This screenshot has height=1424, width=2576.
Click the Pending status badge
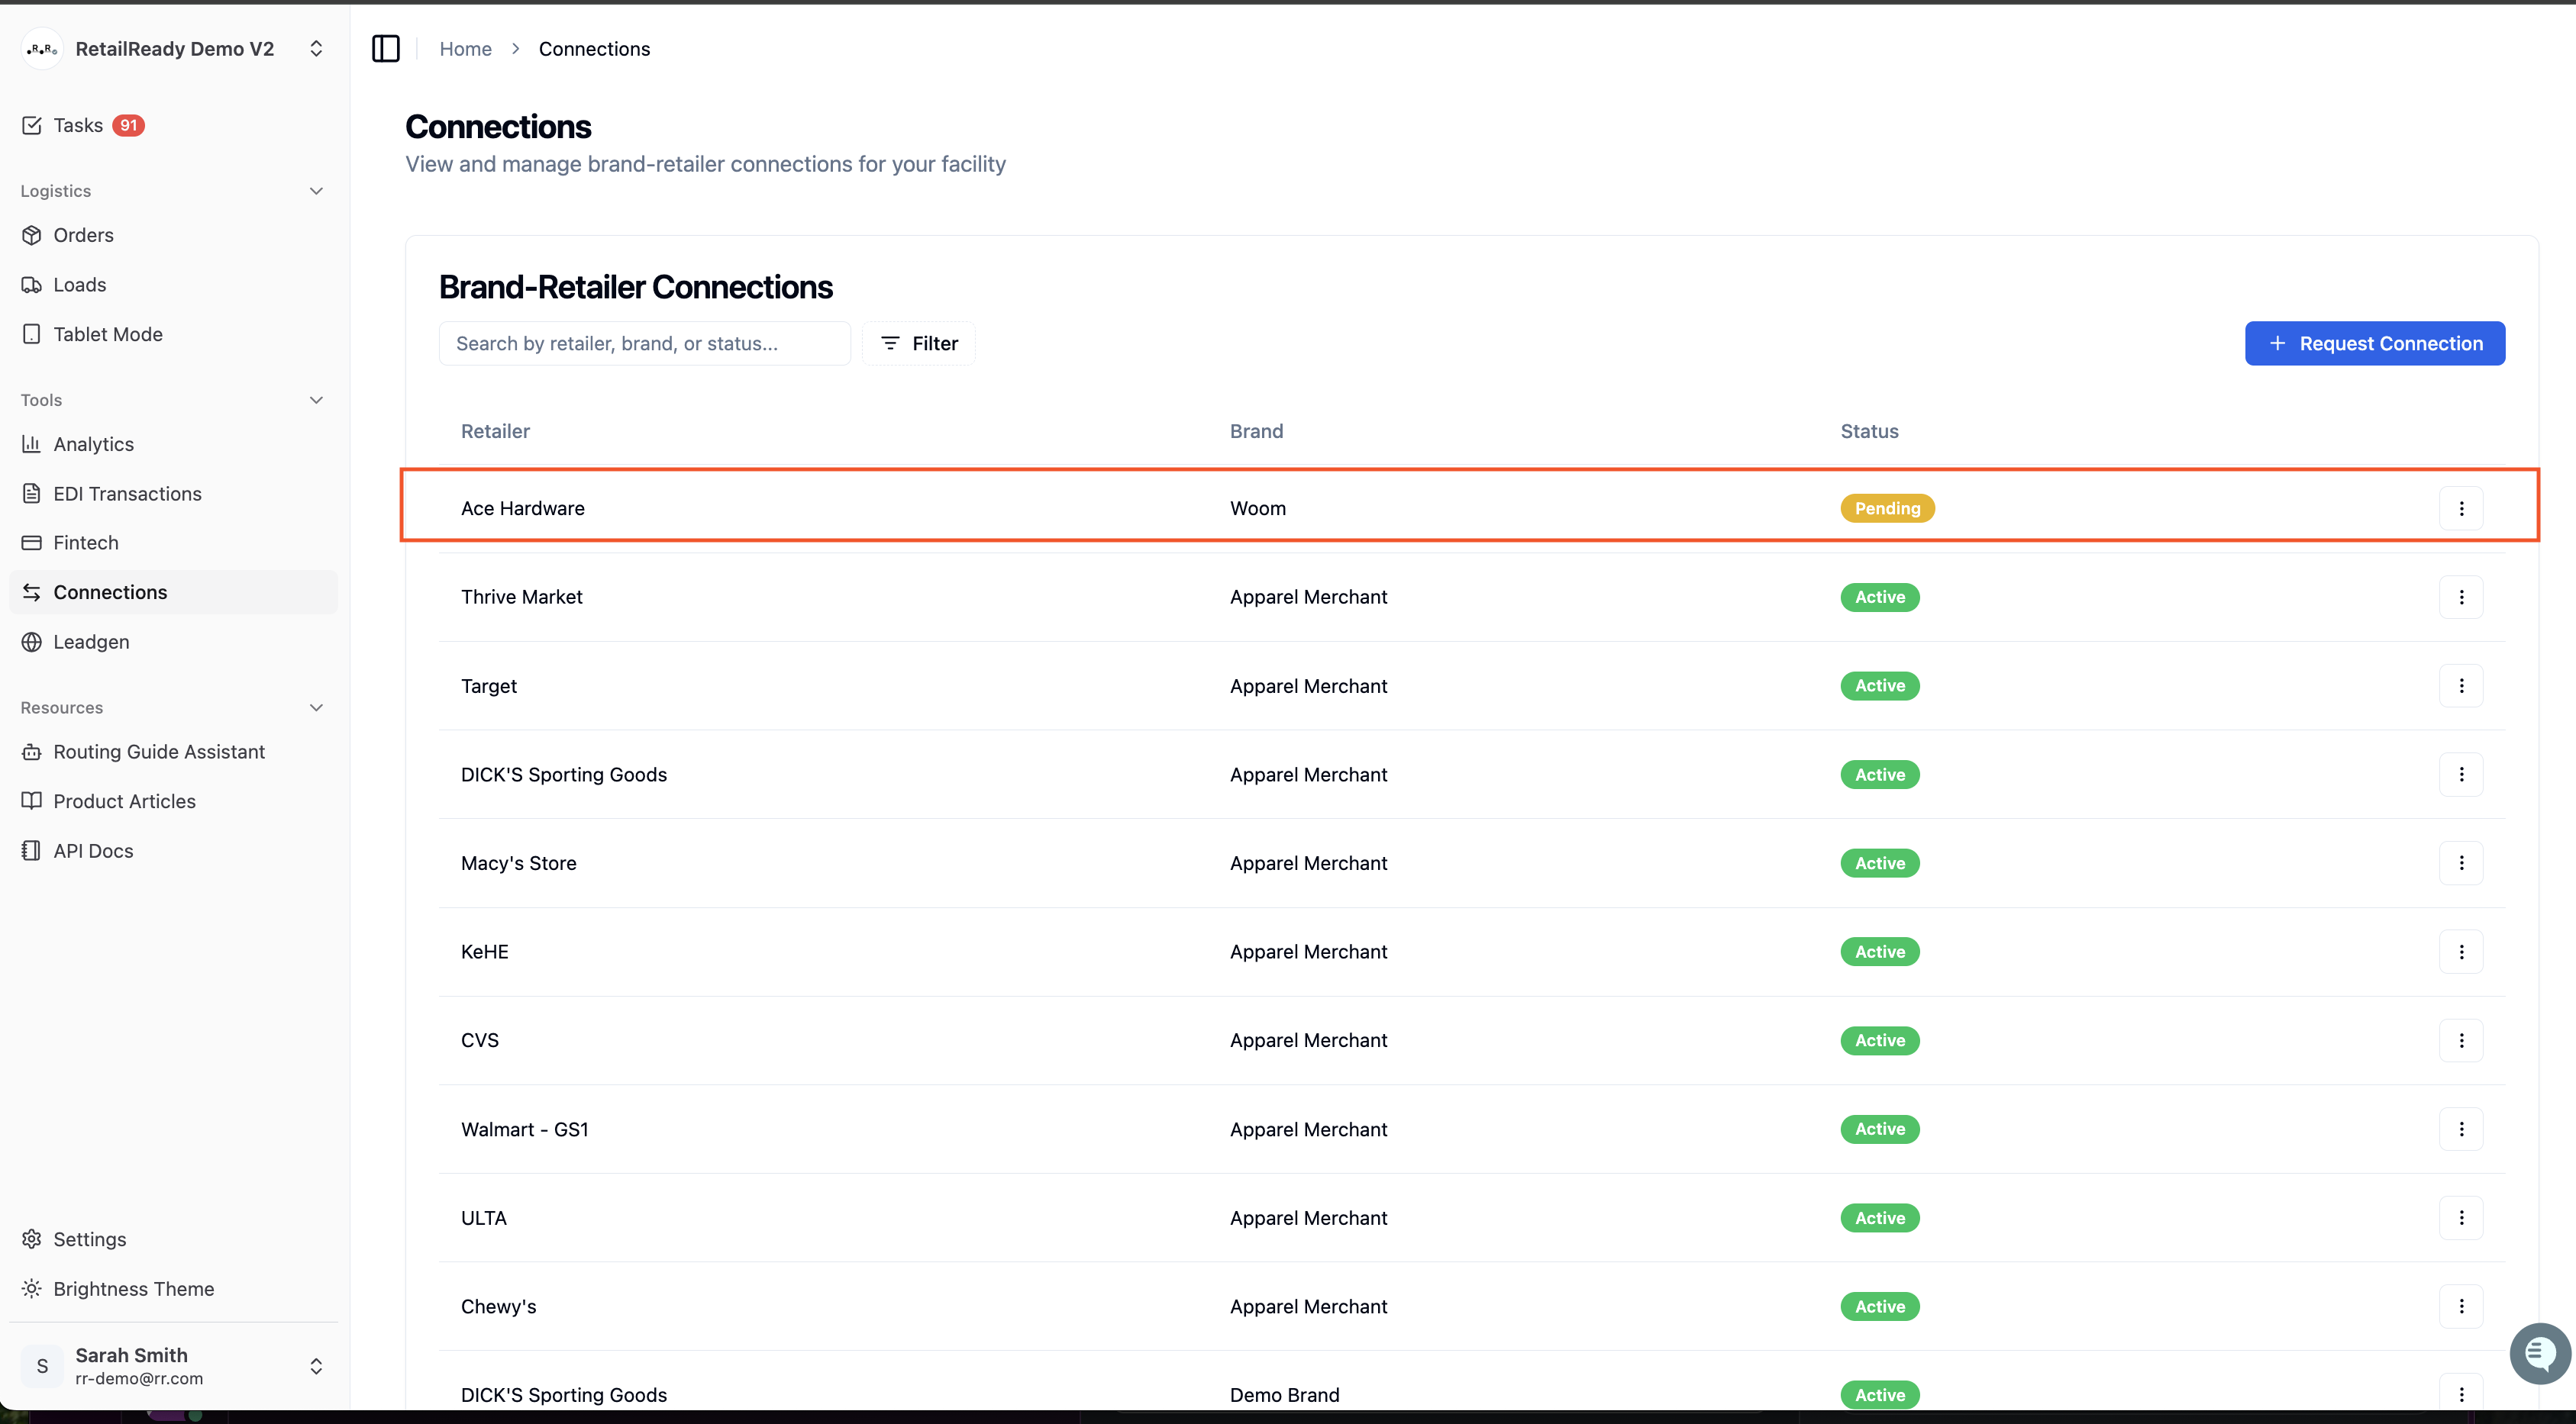1887,509
